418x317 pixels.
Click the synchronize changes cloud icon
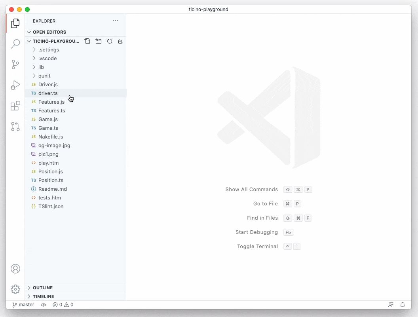click(44, 305)
